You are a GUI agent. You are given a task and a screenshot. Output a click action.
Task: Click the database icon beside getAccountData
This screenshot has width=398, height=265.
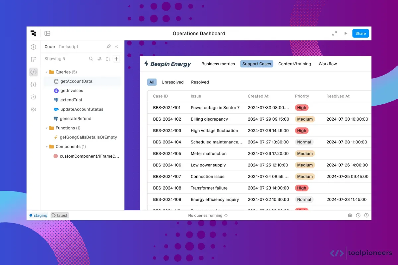coord(56,81)
